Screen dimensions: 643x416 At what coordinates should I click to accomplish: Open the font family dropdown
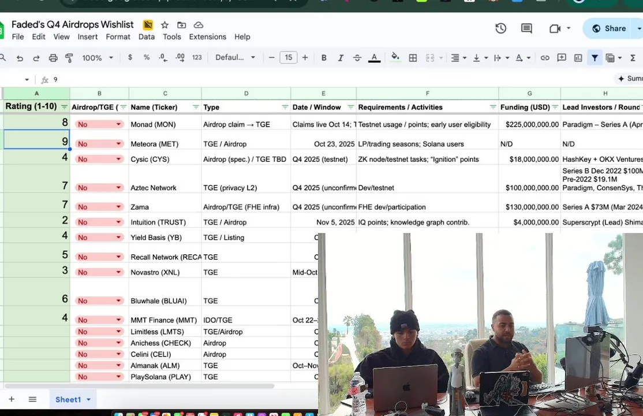235,58
